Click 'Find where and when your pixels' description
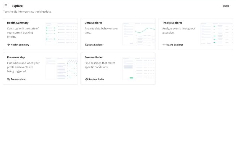236x149 pixels. (x=23, y=67)
